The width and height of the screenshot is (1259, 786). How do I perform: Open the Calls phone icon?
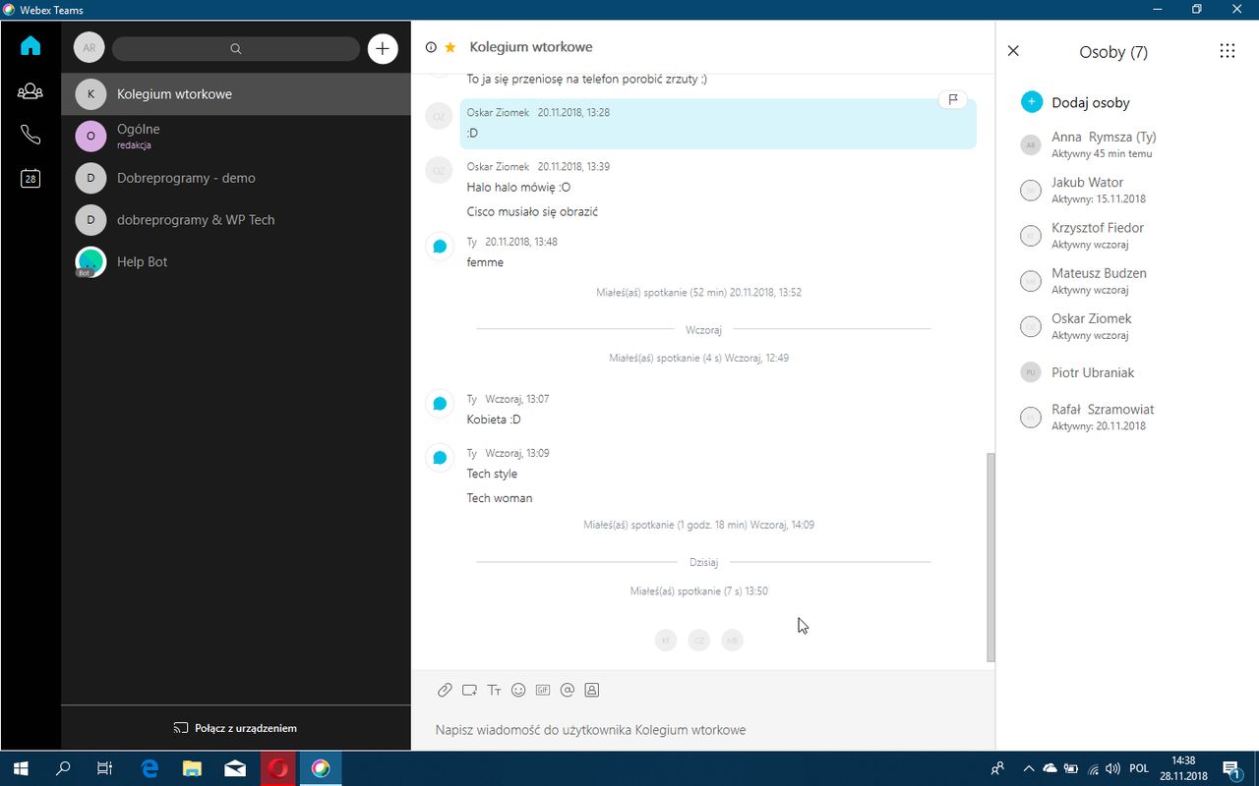30,135
